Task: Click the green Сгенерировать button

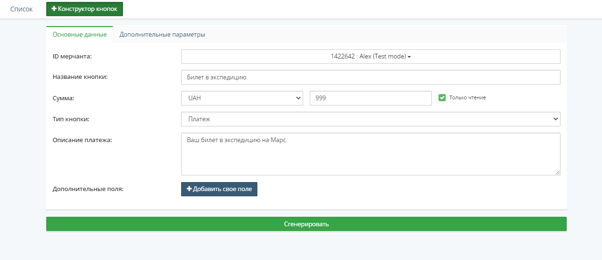Action: [306, 224]
